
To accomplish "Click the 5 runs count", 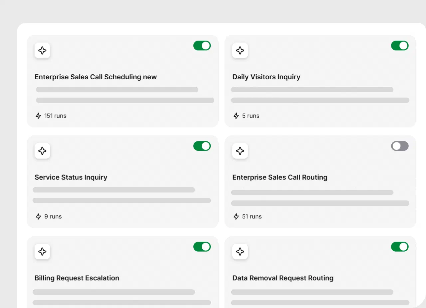I will 251,116.
